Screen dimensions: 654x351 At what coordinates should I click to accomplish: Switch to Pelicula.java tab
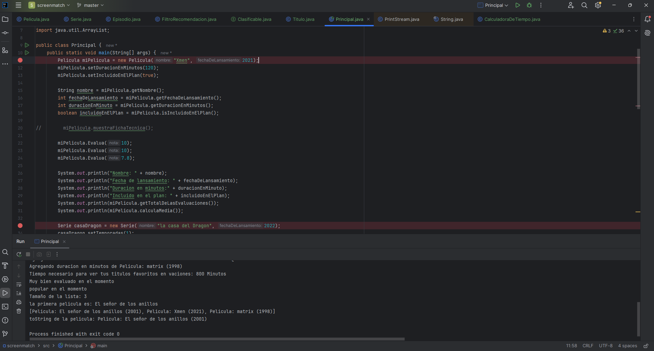(33, 19)
